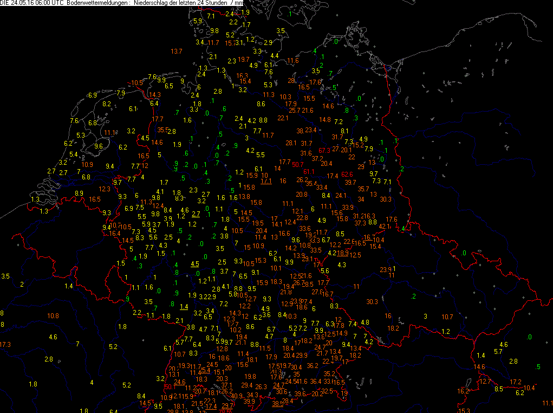
Task: Select the gray 62.6 station value
Action: pos(348,174)
